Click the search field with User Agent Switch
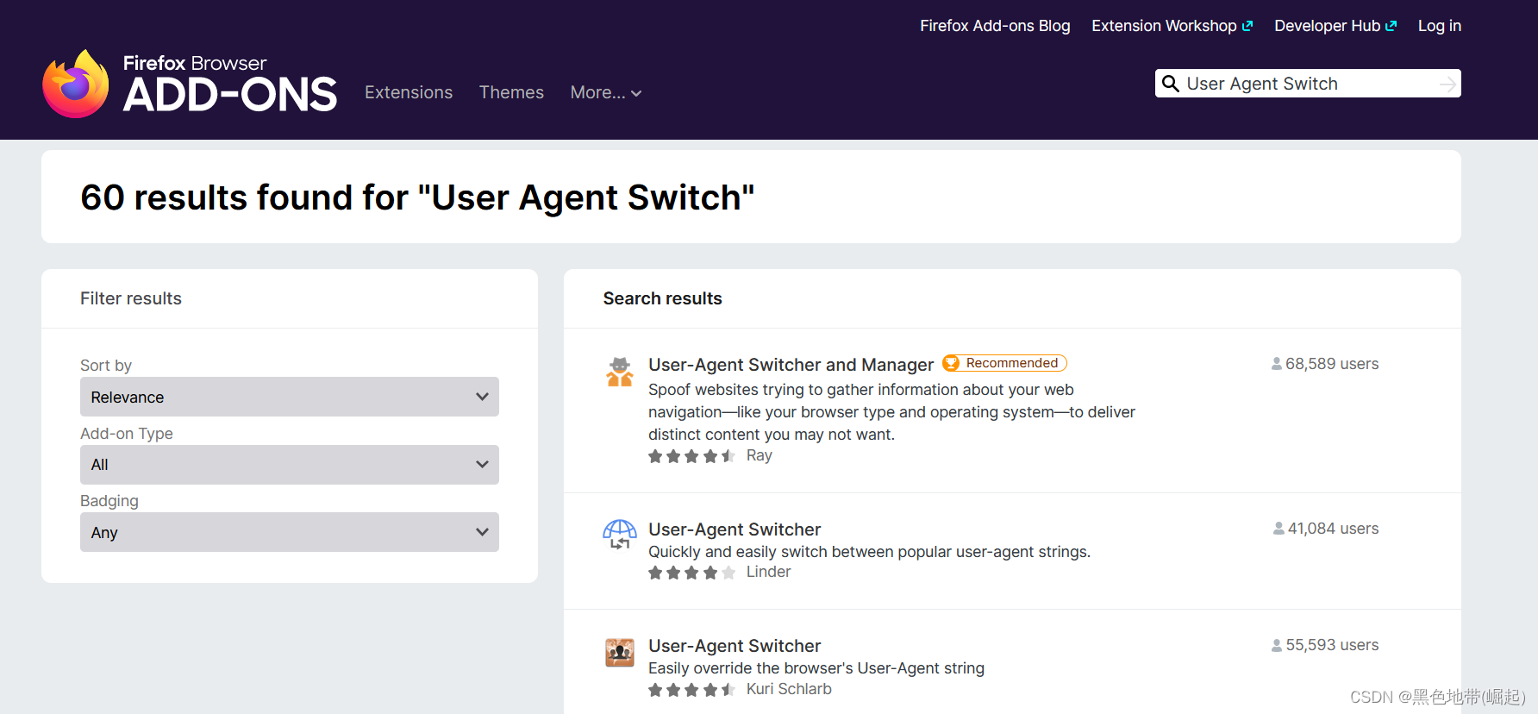The width and height of the screenshot is (1538, 714). [x=1308, y=84]
